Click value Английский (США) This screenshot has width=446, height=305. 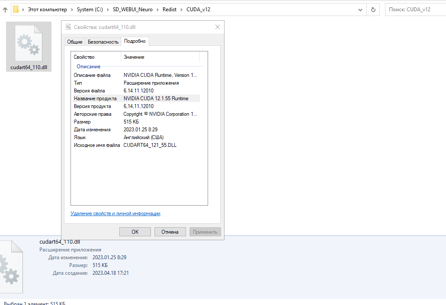point(144,137)
